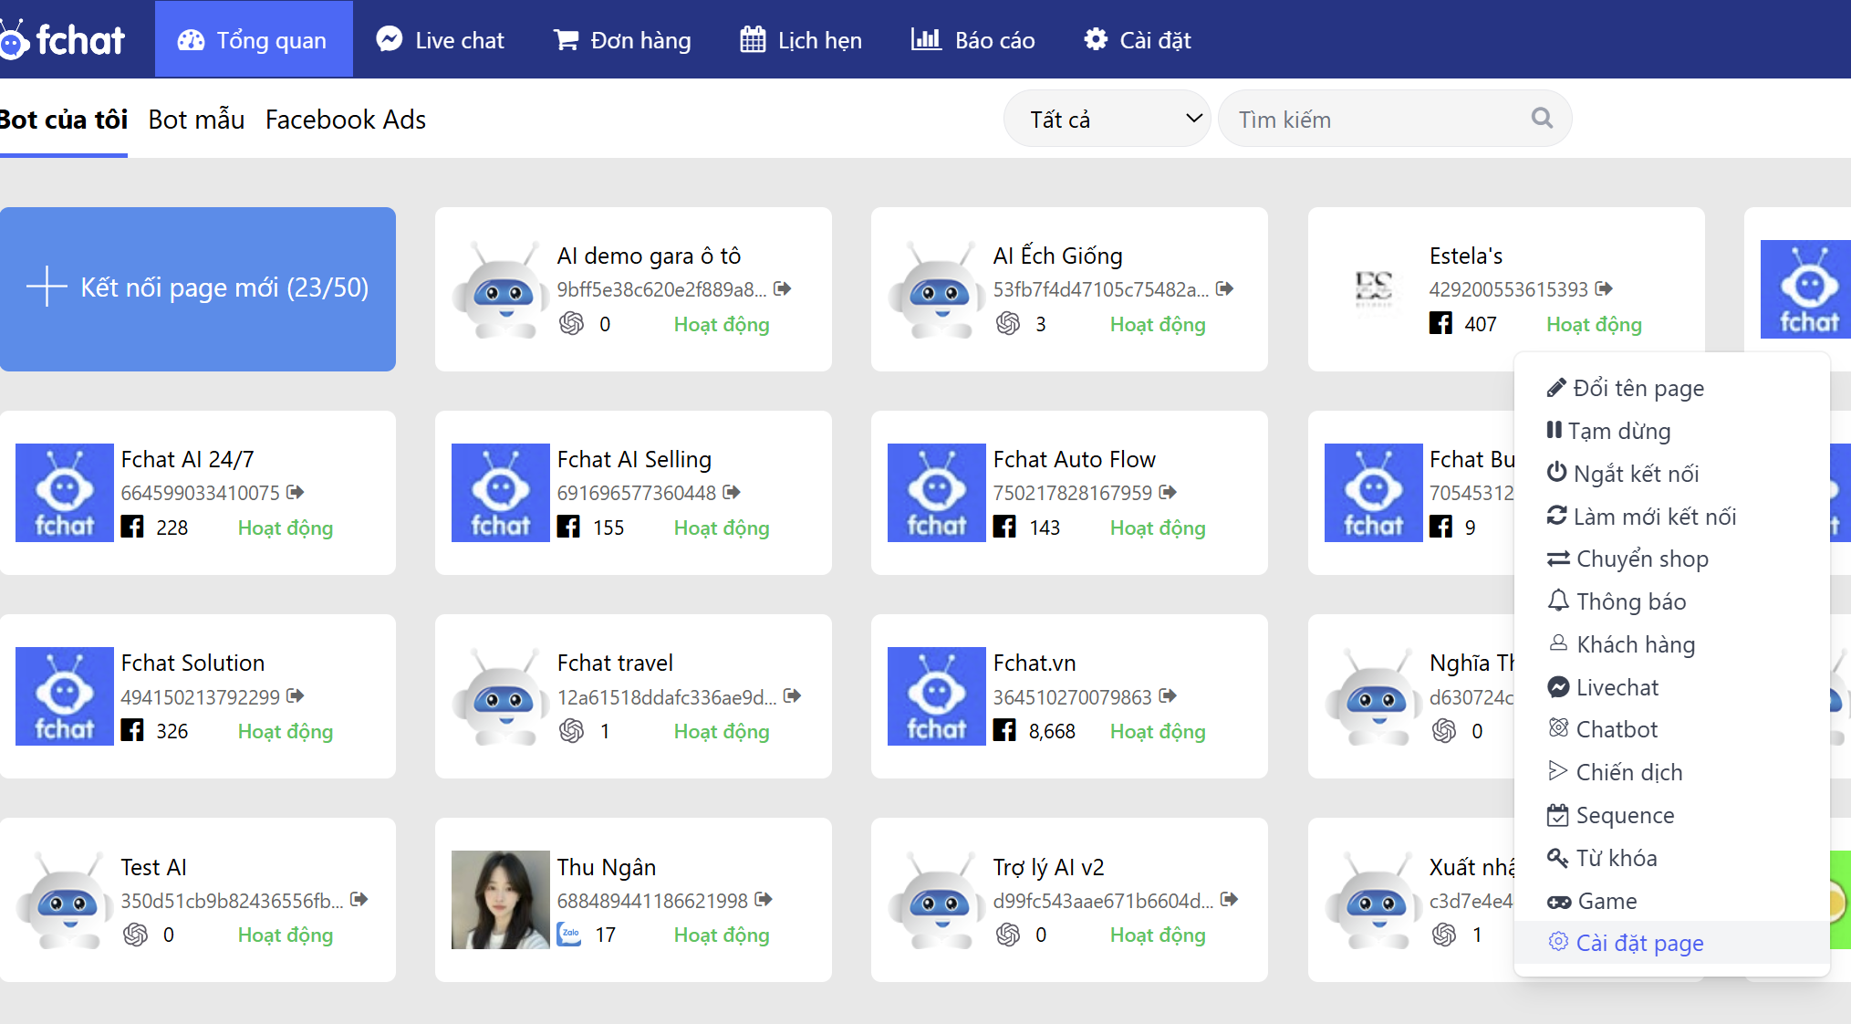Click OpenAI icon on AI Ếch Giống card
Viewport: 1851px width, 1024px height.
click(x=1007, y=323)
